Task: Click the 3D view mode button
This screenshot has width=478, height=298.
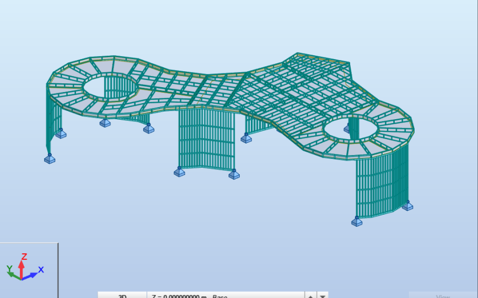Action: 122,295
